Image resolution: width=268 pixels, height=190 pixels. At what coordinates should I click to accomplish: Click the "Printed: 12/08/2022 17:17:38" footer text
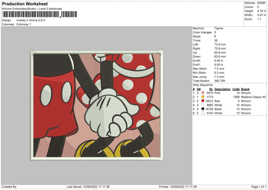tap(178, 186)
